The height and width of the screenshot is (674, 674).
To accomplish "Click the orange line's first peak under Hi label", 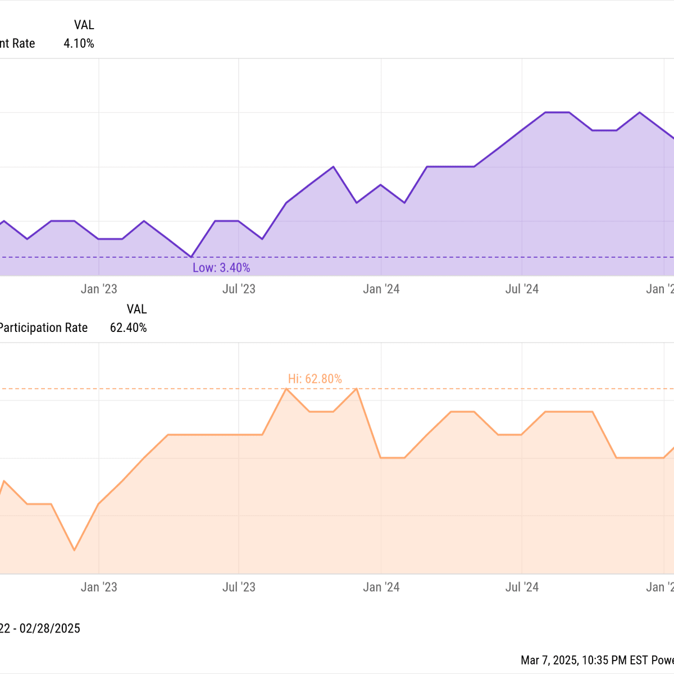I will click(x=286, y=389).
